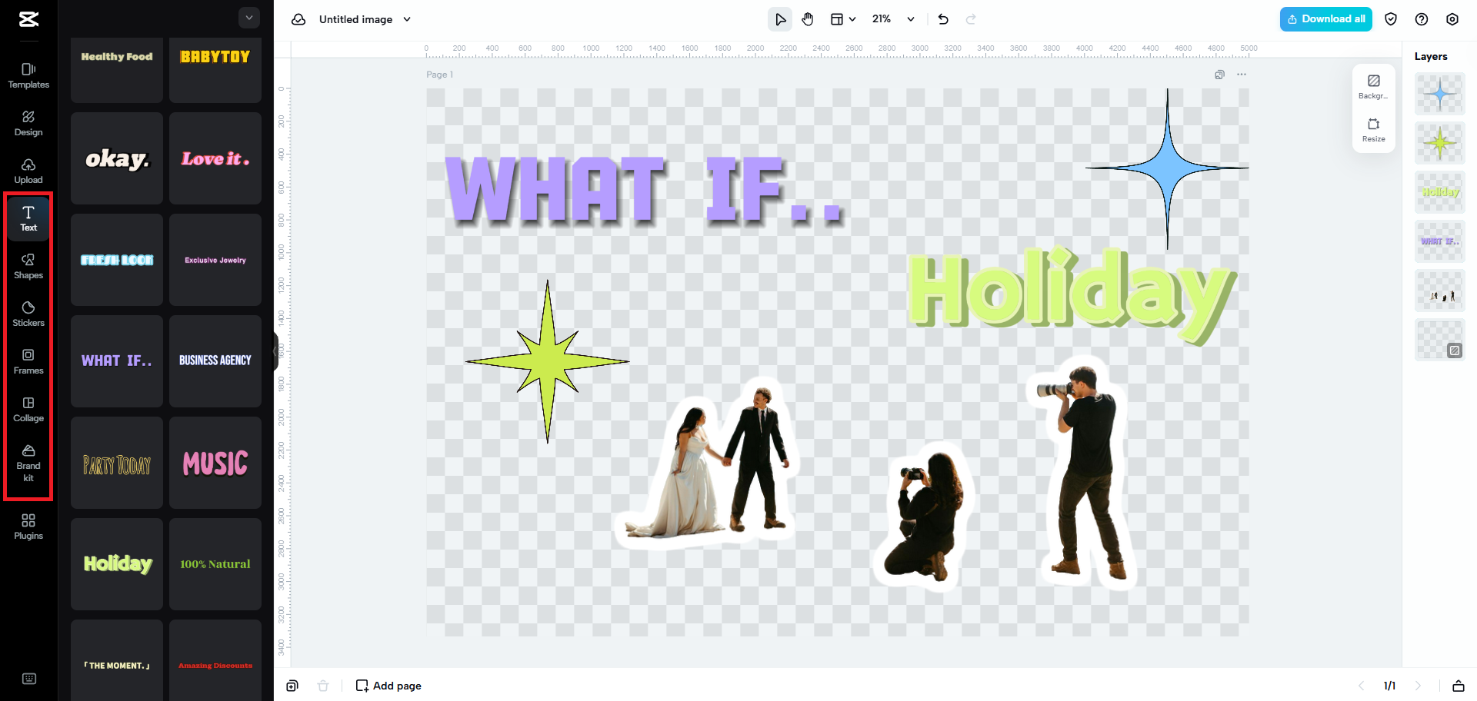Select the Holiday text template thumbnail

[116, 563]
